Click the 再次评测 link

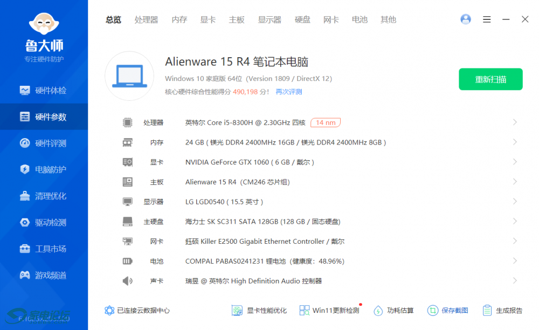[289, 92]
